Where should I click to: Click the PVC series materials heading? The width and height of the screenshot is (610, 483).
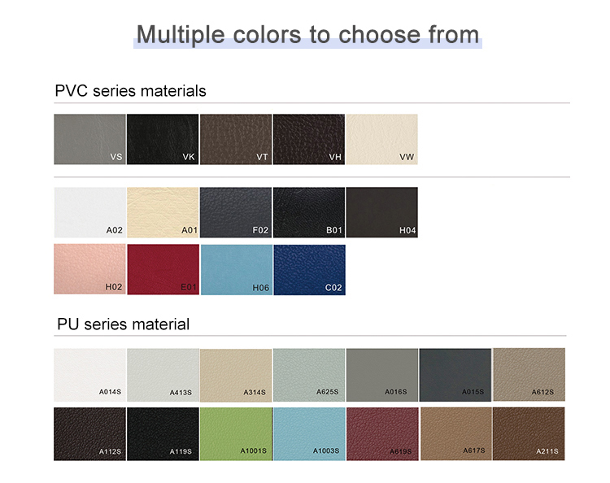pyautogui.click(x=130, y=91)
